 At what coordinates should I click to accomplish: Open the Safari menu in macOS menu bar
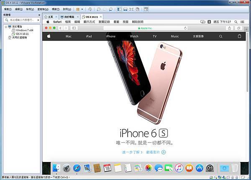click(x=57, y=22)
